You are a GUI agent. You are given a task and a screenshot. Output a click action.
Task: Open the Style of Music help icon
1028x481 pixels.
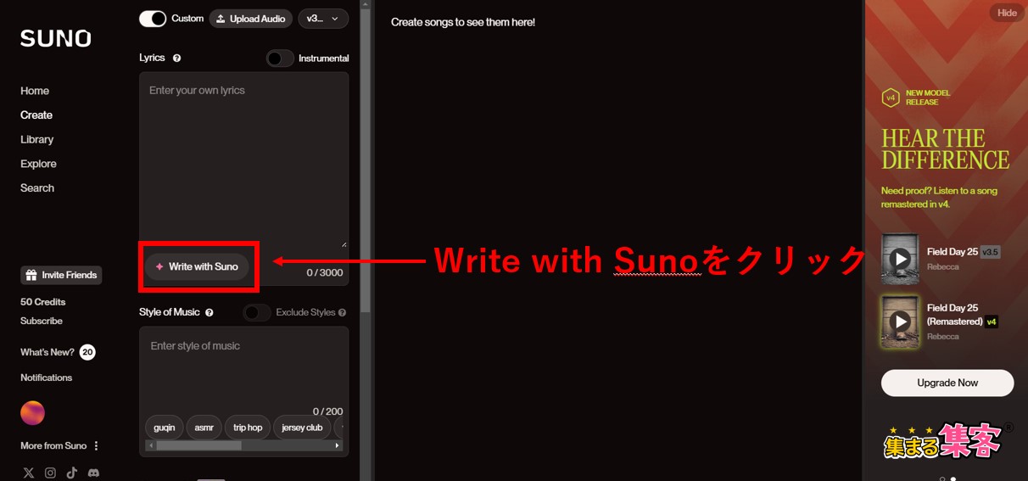click(x=210, y=312)
